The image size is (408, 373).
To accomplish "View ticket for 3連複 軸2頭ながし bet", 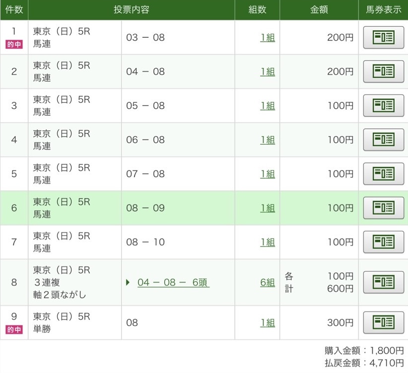I will point(384,283).
